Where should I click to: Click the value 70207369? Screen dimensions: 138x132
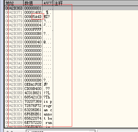coord(33,101)
